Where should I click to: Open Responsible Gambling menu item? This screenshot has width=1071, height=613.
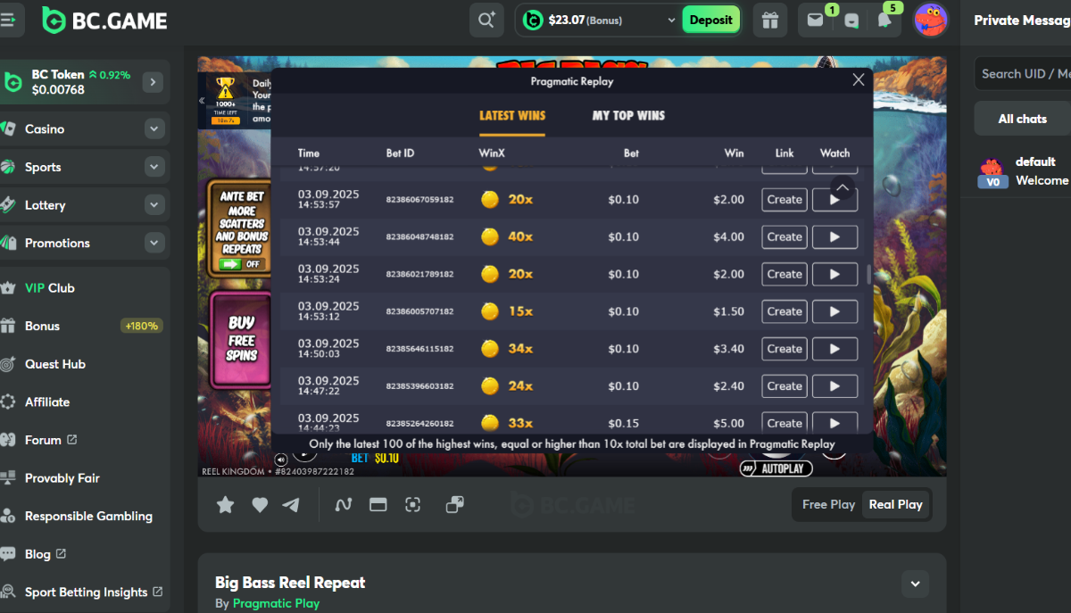pyautogui.click(x=84, y=517)
